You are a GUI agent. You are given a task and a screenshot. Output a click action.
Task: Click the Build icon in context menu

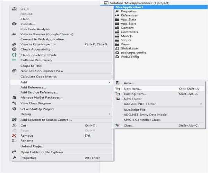(x=14, y=9)
